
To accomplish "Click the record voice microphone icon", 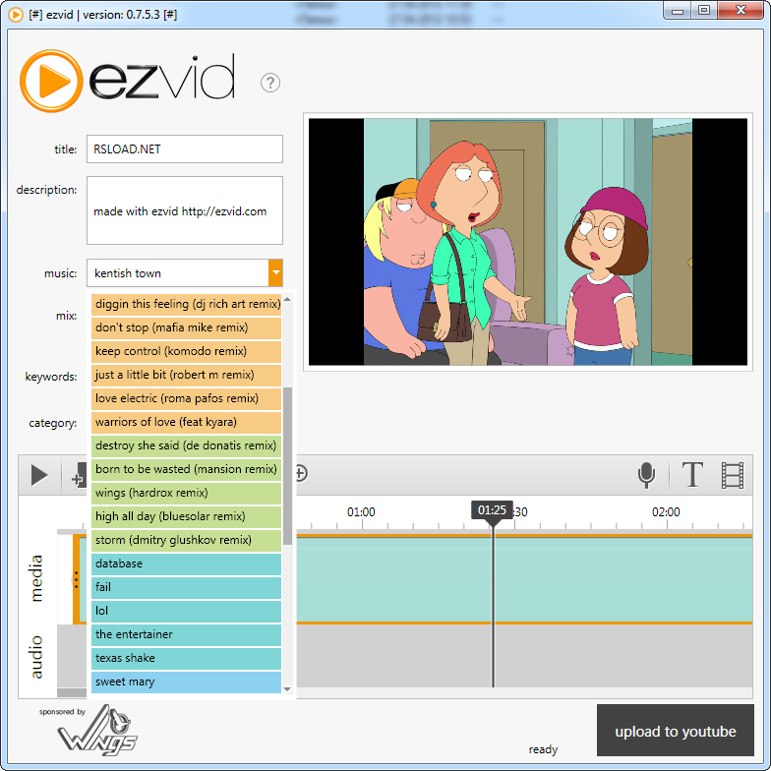I will coord(646,475).
